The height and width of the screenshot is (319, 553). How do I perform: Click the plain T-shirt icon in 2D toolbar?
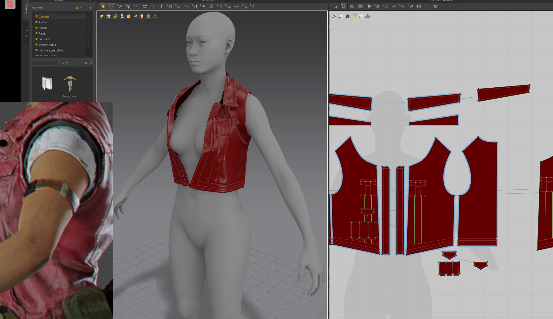pos(436,6)
